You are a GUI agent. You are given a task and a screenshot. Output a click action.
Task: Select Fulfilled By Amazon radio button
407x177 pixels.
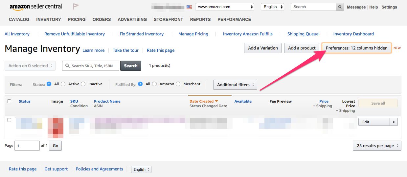coord(154,84)
